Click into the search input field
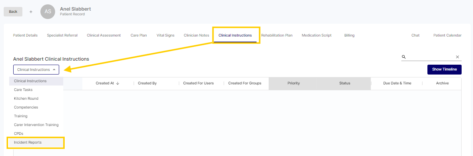The height and width of the screenshot is (156, 473). [x=430, y=57]
